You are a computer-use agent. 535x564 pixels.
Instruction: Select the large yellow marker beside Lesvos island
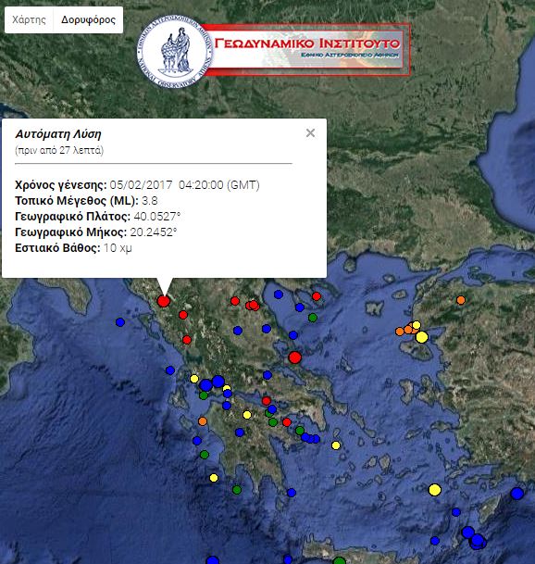[422, 337]
